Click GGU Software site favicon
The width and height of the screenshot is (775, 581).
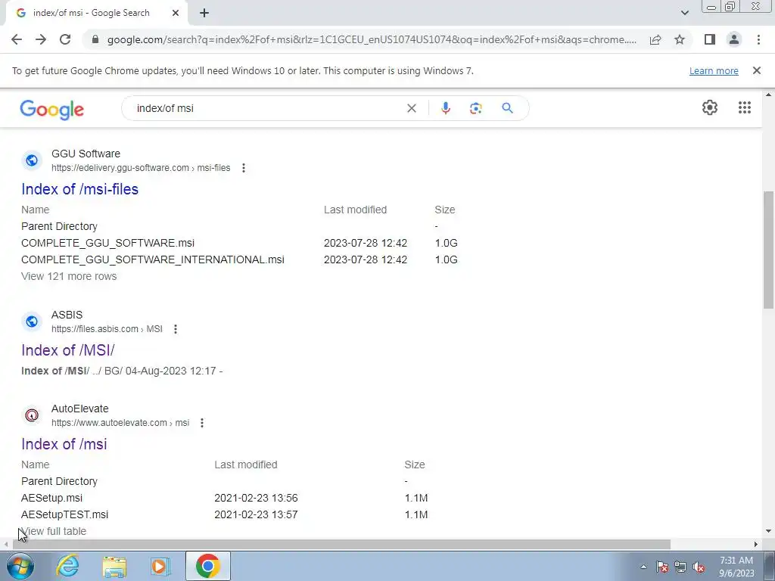tap(32, 160)
